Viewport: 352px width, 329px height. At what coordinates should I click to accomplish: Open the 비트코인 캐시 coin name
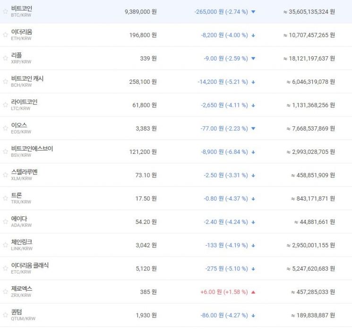pyautogui.click(x=27, y=79)
